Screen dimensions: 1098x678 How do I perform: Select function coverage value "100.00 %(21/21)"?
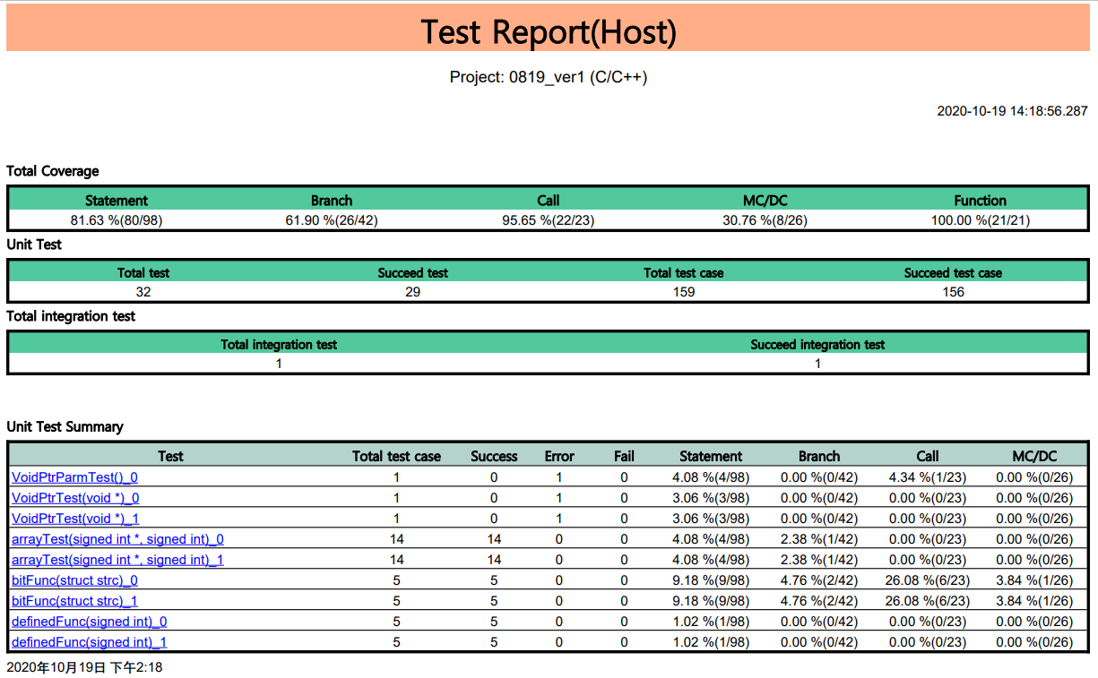point(981,220)
